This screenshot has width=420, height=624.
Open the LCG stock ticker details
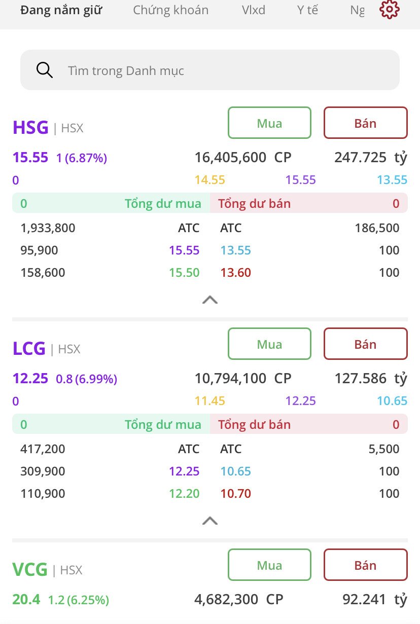29,348
